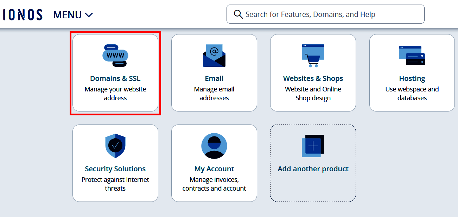Click 'Website and Online Shop design' text
The image size is (458, 217).
tap(313, 94)
